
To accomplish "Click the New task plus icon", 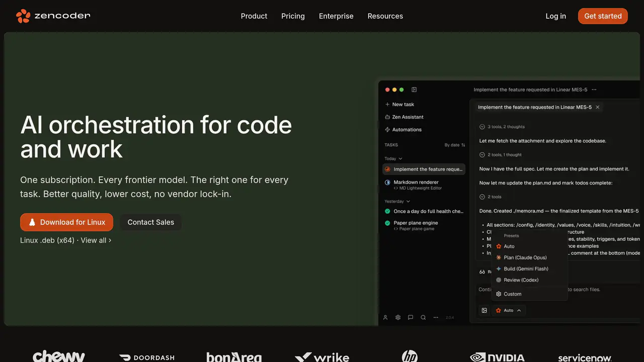I will 387,105.
